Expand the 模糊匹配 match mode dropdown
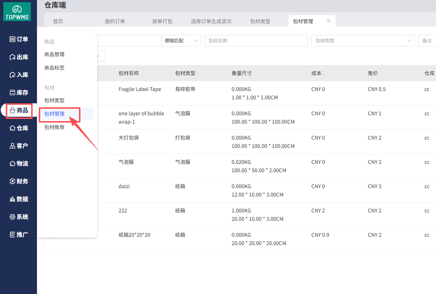The height and width of the screenshot is (294, 436). tap(181, 41)
